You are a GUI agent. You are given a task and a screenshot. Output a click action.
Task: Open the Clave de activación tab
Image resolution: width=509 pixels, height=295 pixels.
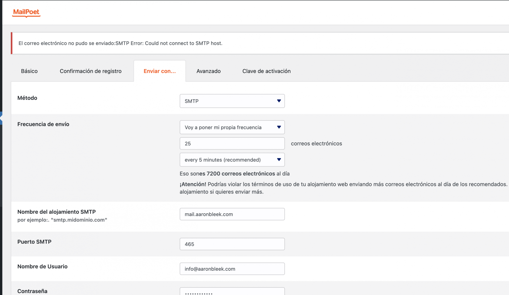pyautogui.click(x=266, y=71)
